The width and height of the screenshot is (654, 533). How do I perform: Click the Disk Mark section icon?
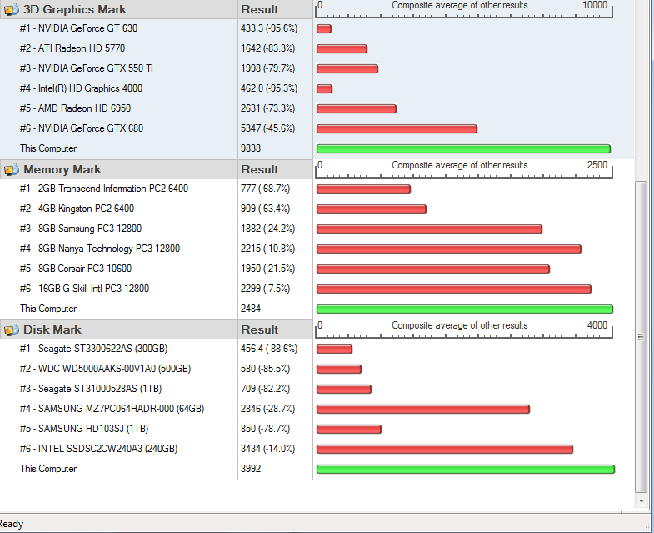point(11,329)
